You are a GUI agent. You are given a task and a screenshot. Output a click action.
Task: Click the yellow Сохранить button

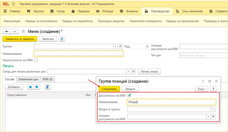(x=109, y=89)
